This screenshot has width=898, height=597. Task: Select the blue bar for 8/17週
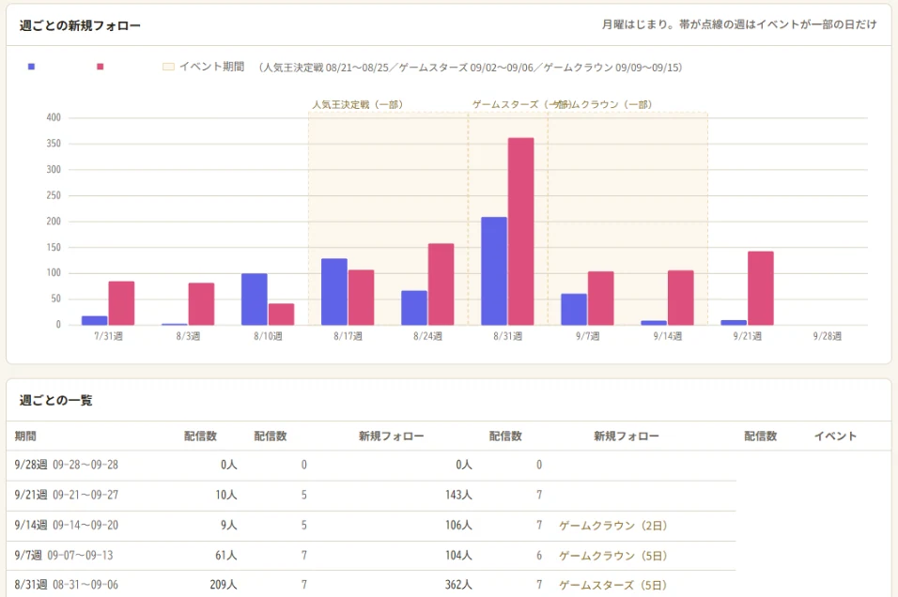334,292
